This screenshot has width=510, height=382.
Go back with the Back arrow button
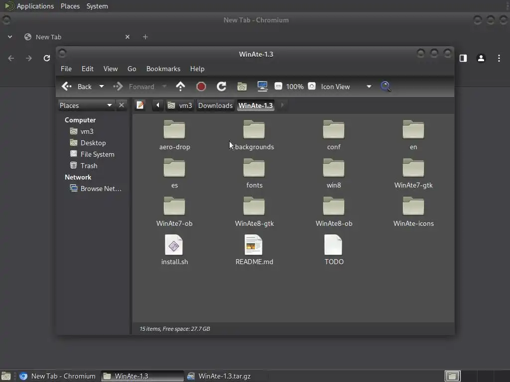pos(77,87)
